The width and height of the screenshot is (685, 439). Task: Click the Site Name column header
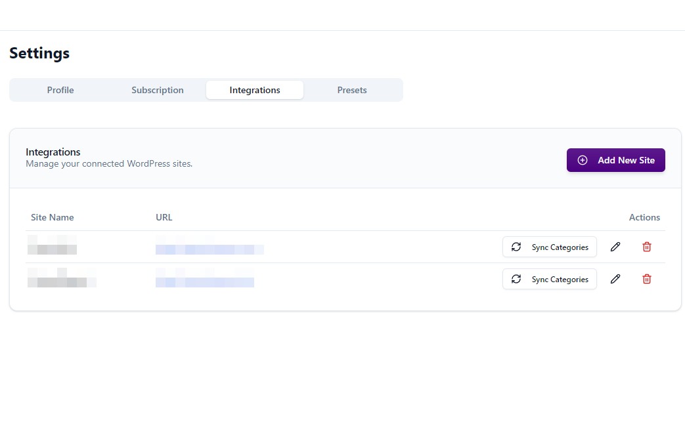click(x=53, y=217)
